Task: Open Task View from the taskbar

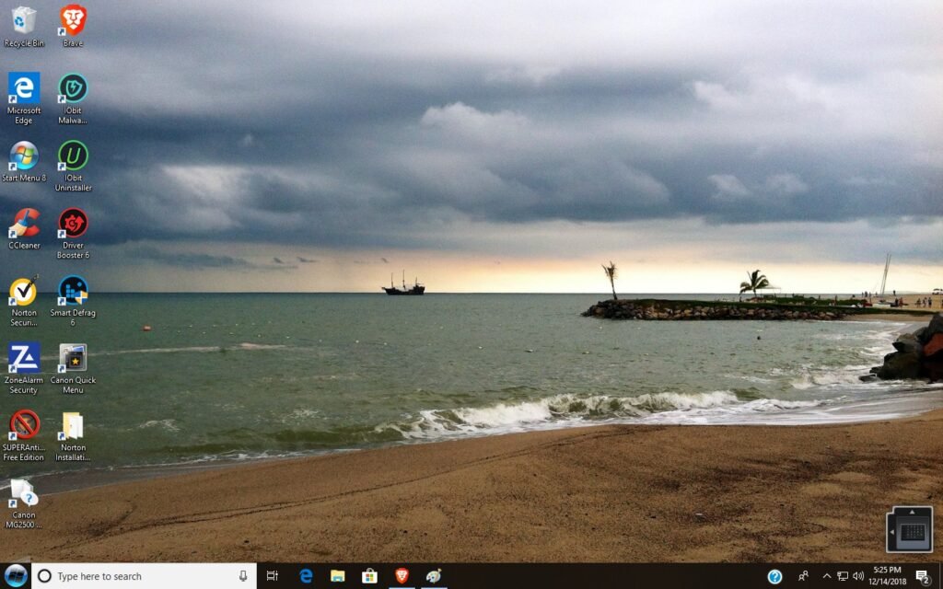Action: (x=272, y=575)
